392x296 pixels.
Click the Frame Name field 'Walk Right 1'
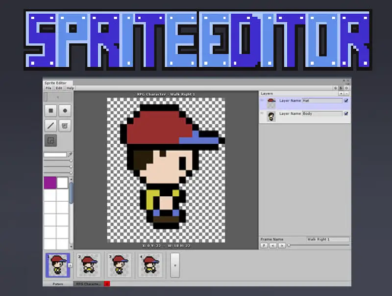click(328, 239)
